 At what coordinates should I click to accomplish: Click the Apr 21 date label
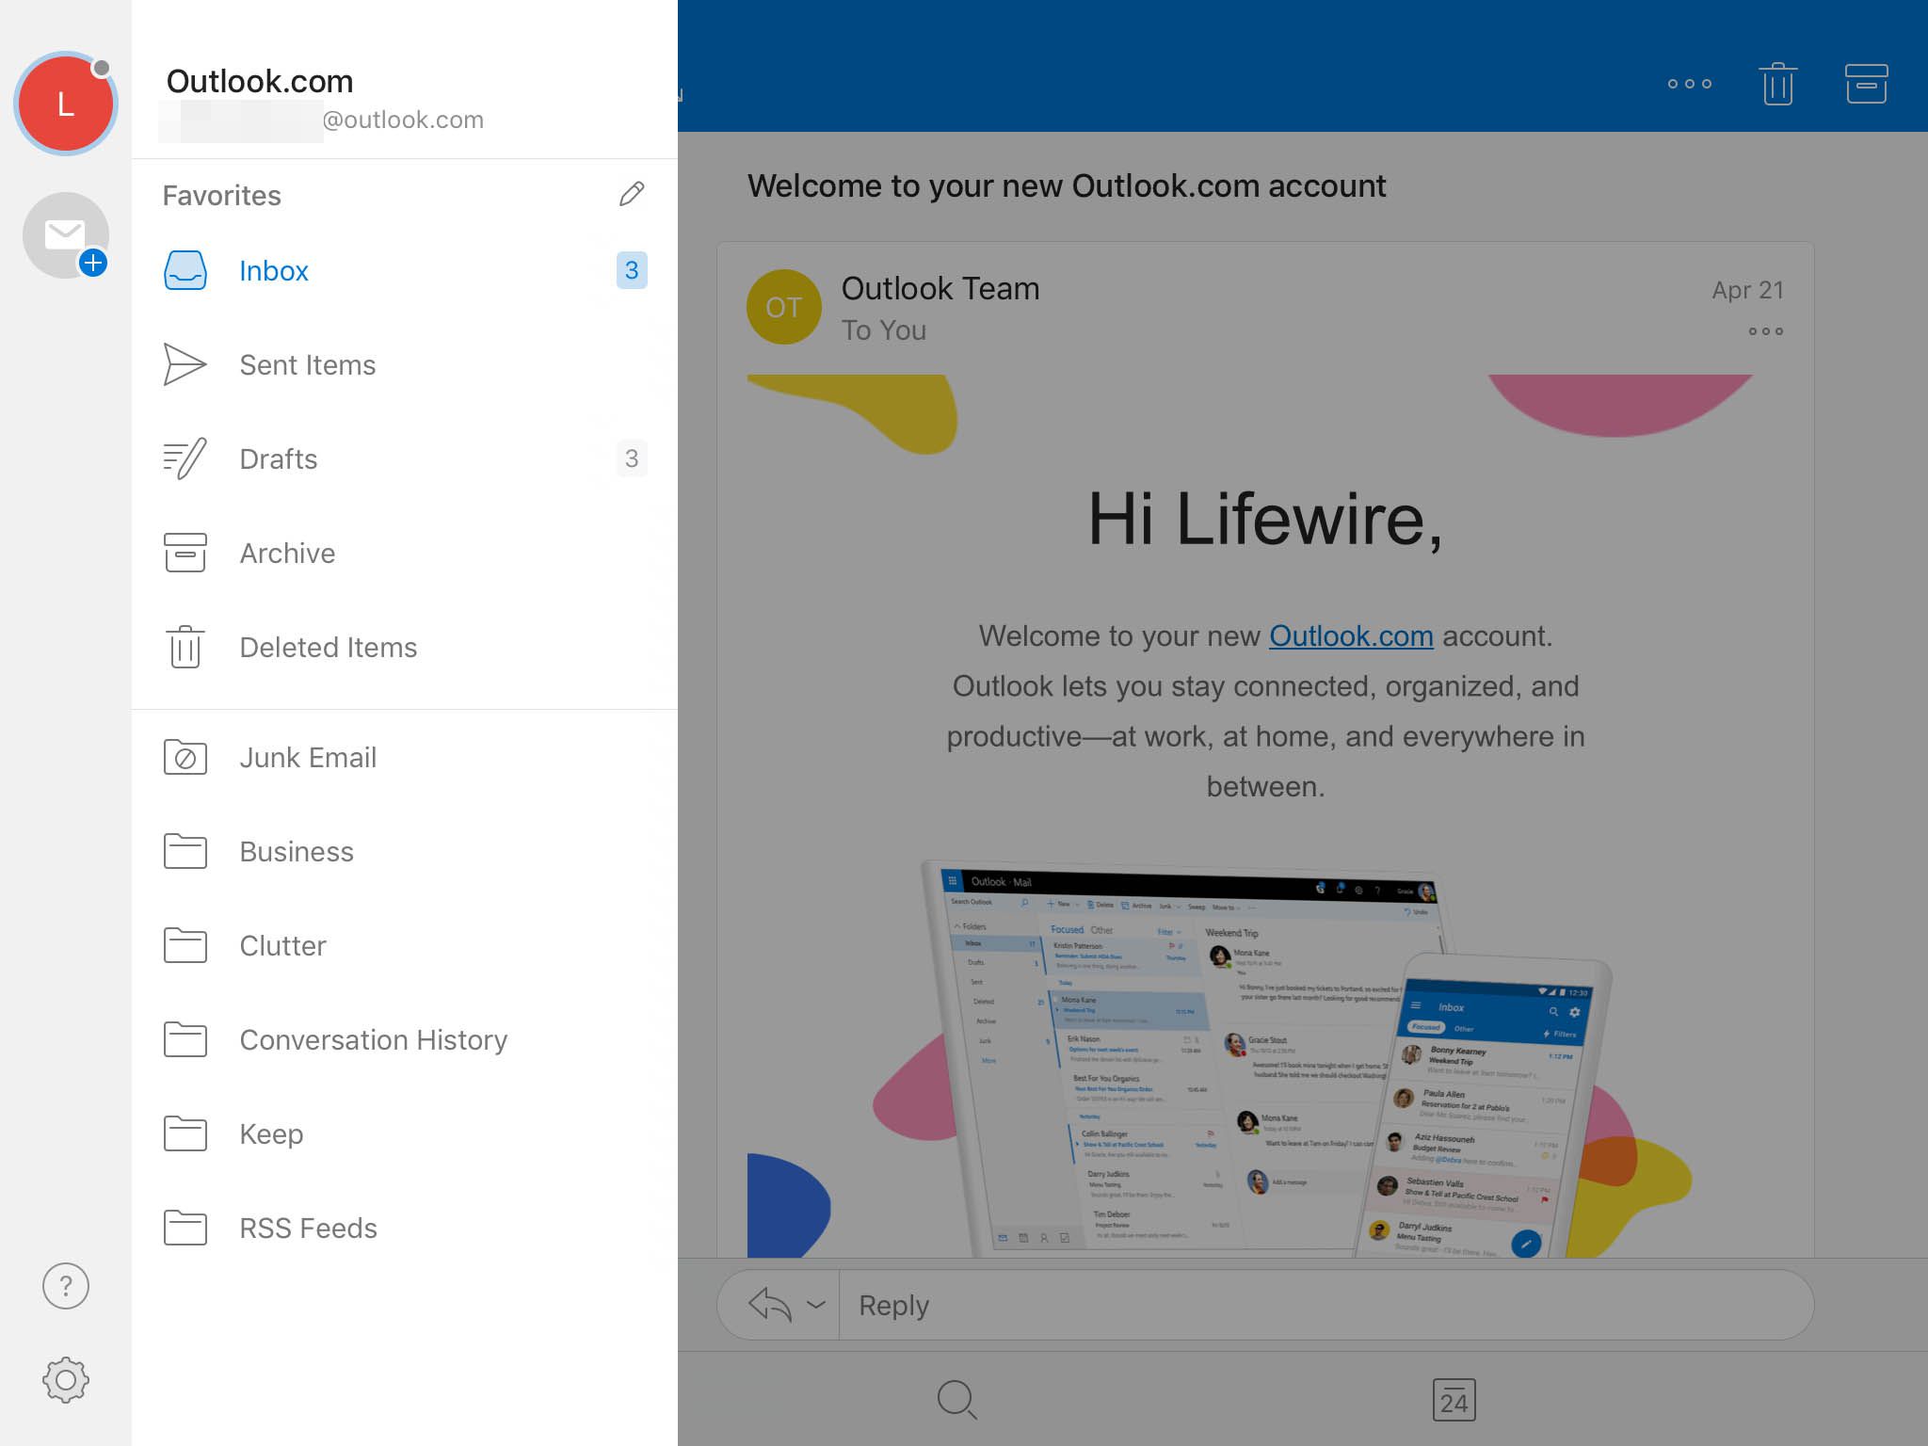point(1747,290)
